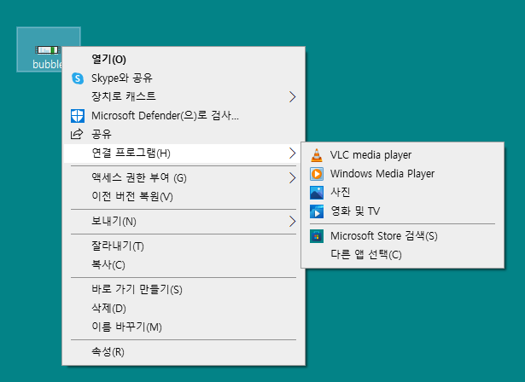Choose 공유 from the context menu
525x382 pixels.
[x=184, y=135]
